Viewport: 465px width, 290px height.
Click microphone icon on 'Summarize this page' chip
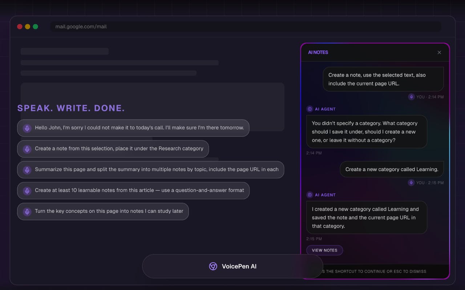pos(27,170)
